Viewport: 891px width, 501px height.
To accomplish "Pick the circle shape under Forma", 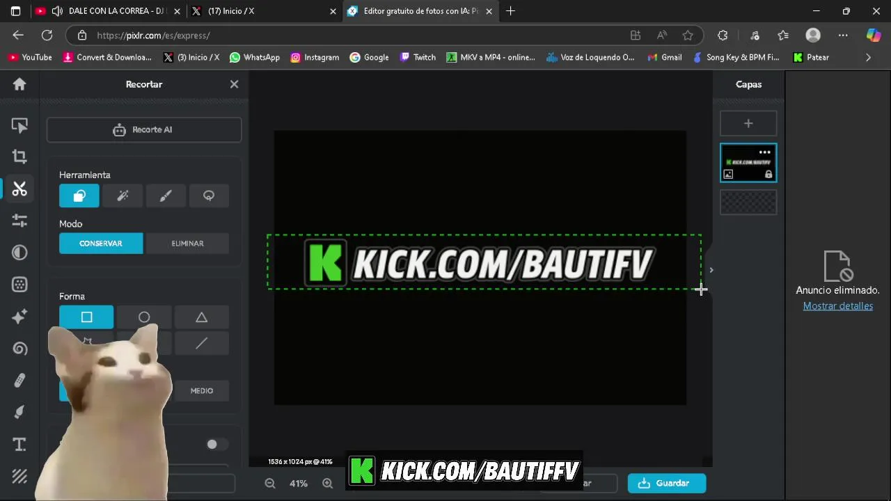I will [144, 317].
